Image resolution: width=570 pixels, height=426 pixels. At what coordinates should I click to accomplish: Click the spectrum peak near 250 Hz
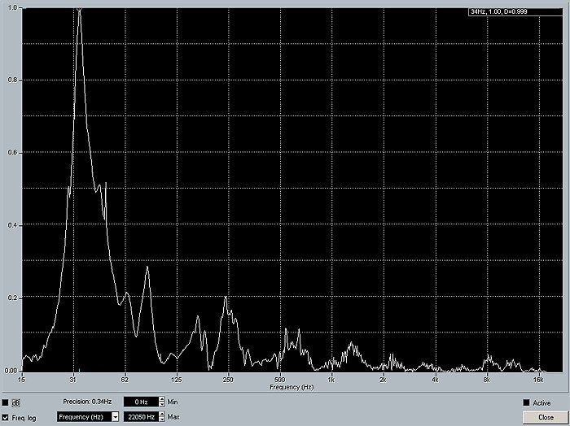coord(226,299)
